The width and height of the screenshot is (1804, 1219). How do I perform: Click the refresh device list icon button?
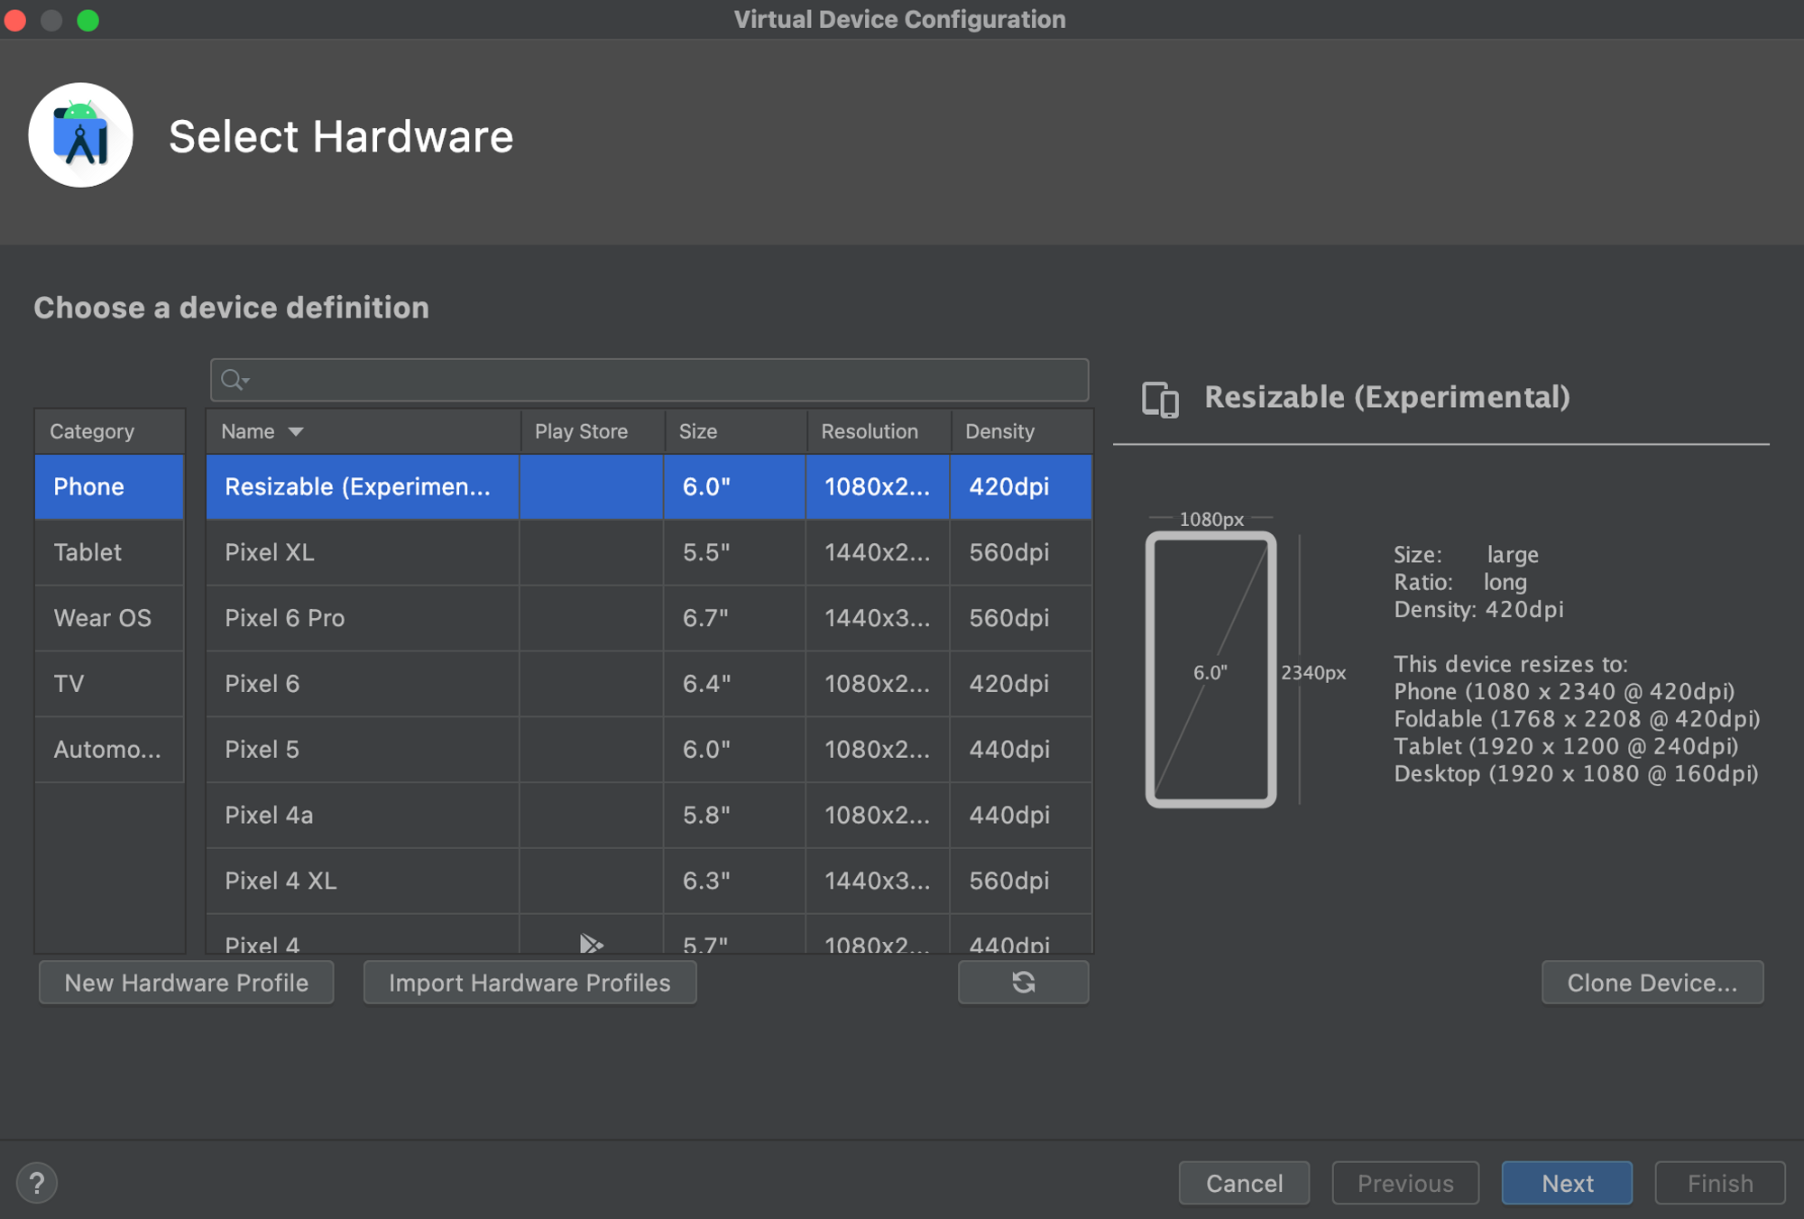pos(1023,982)
